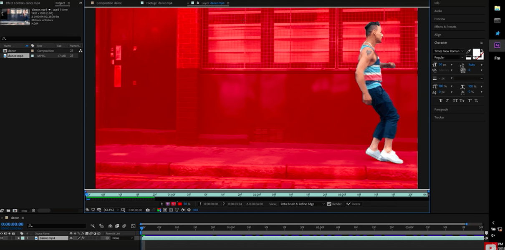The image size is (505, 250).
Task: Open the Effects & Presets panel
Action: pos(445,27)
